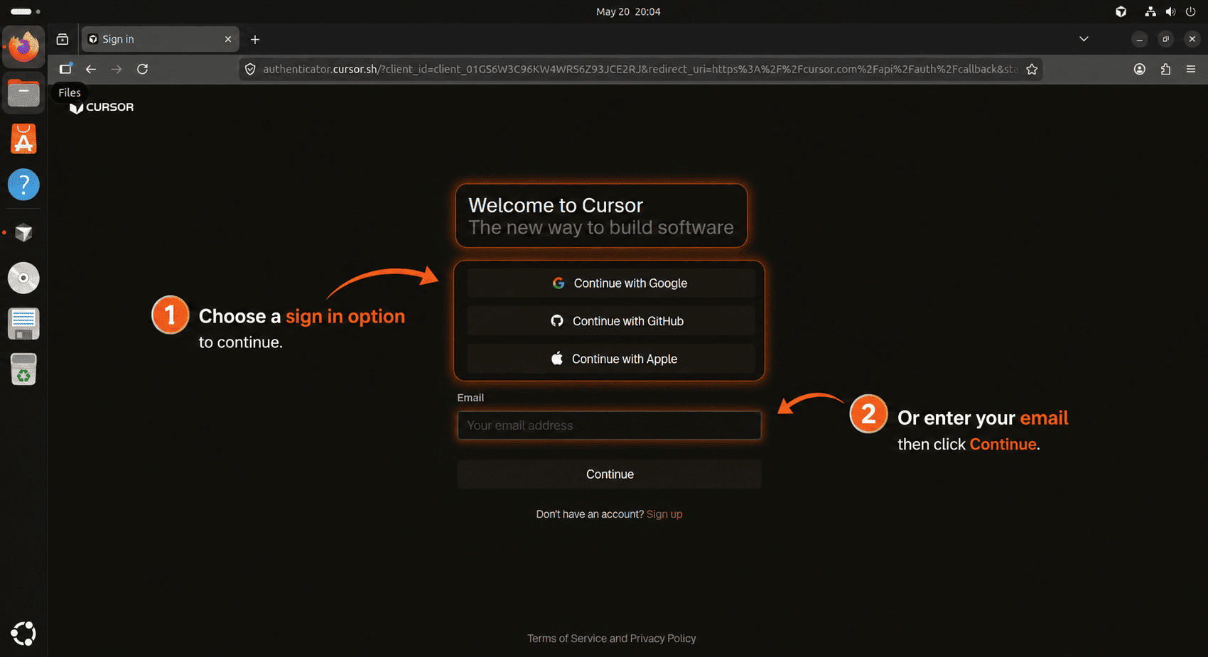Follow the Sign up link
This screenshot has width=1208, height=657.
pos(664,514)
